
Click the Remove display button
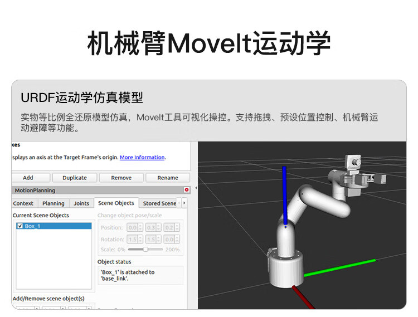[x=121, y=178]
